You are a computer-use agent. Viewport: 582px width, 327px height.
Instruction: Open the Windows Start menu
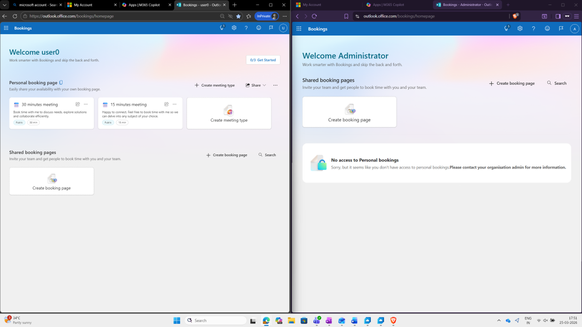[177, 320]
